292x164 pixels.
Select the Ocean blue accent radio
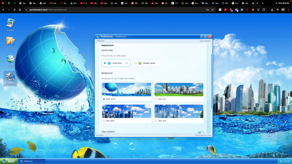(x=105, y=63)
